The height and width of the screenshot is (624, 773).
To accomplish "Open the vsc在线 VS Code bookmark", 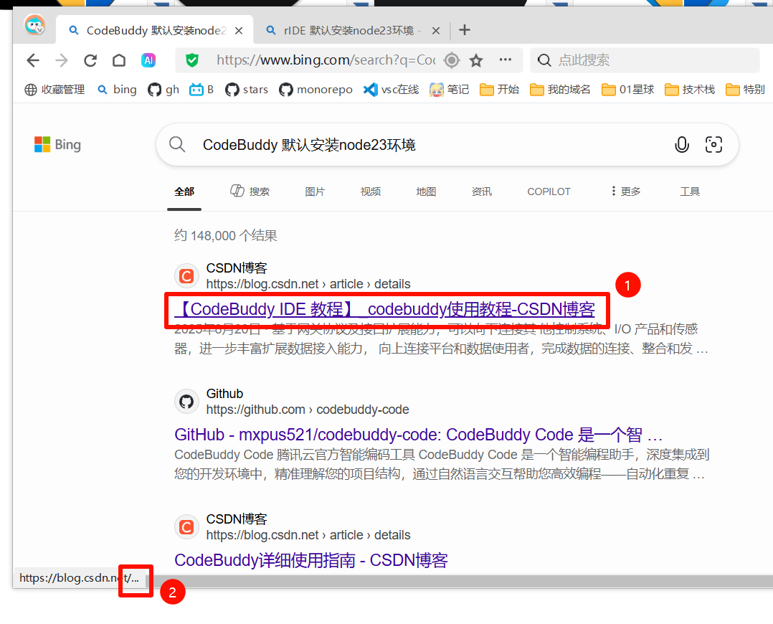I will tap(391, 89).
